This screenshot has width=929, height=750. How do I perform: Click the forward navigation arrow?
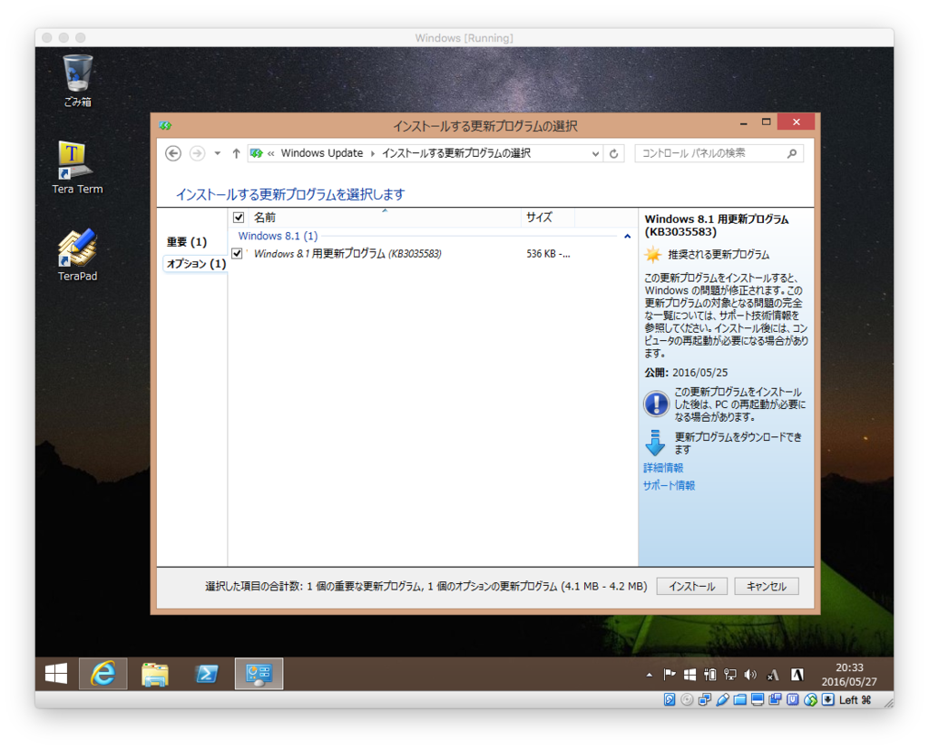pos(197,153)
